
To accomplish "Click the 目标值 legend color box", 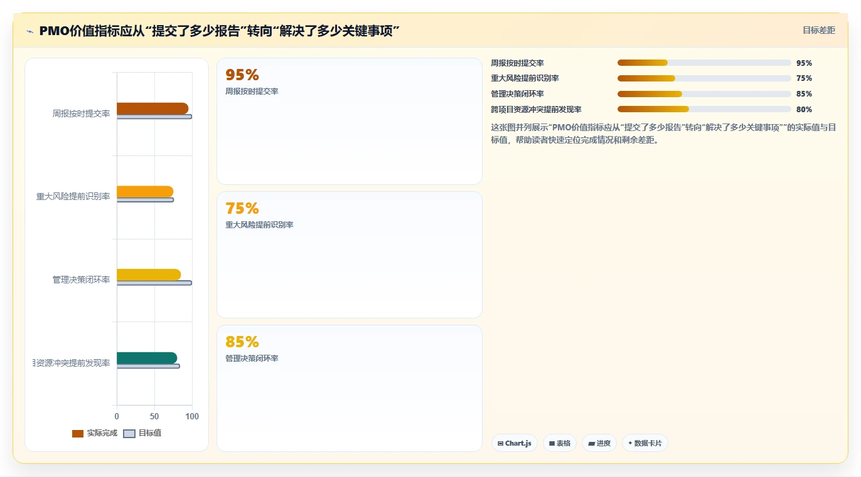I will [129, 434].
